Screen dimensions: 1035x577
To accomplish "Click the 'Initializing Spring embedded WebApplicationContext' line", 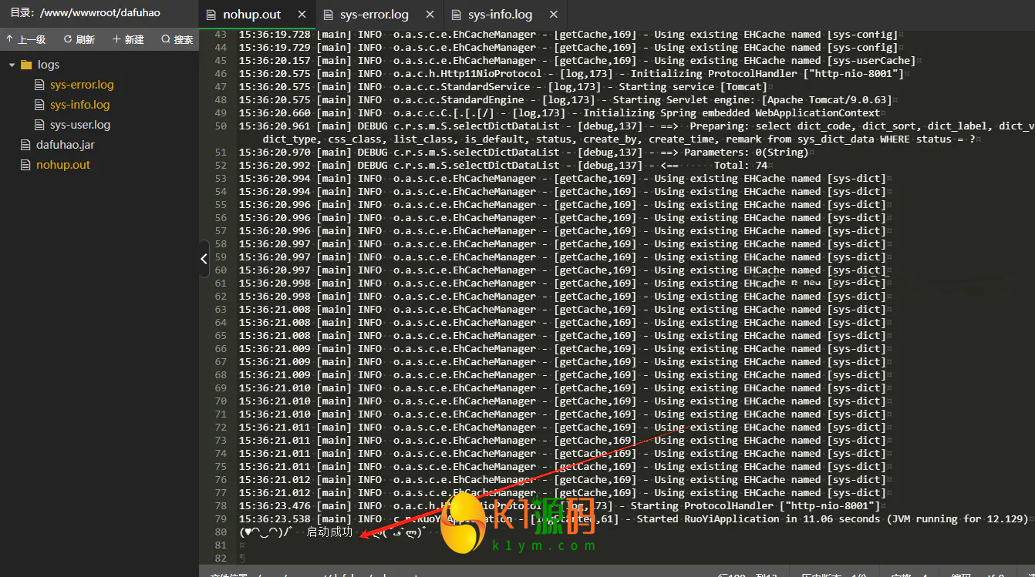I will pos(561,113).
